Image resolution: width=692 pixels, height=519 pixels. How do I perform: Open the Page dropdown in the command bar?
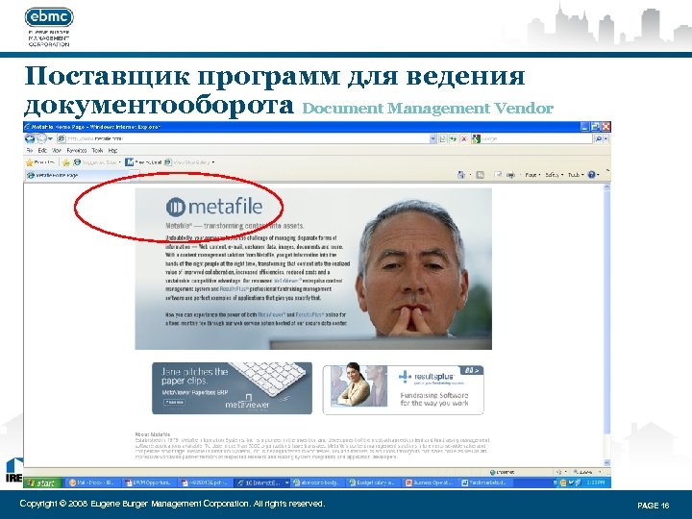[532, 175]
